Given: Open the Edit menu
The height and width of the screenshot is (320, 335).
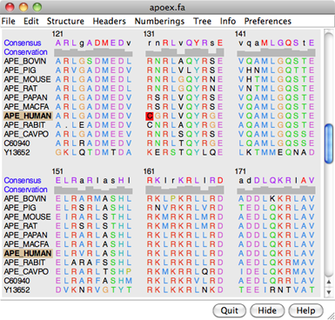Looking at the screenshot, I should click(x=31, y=21).
